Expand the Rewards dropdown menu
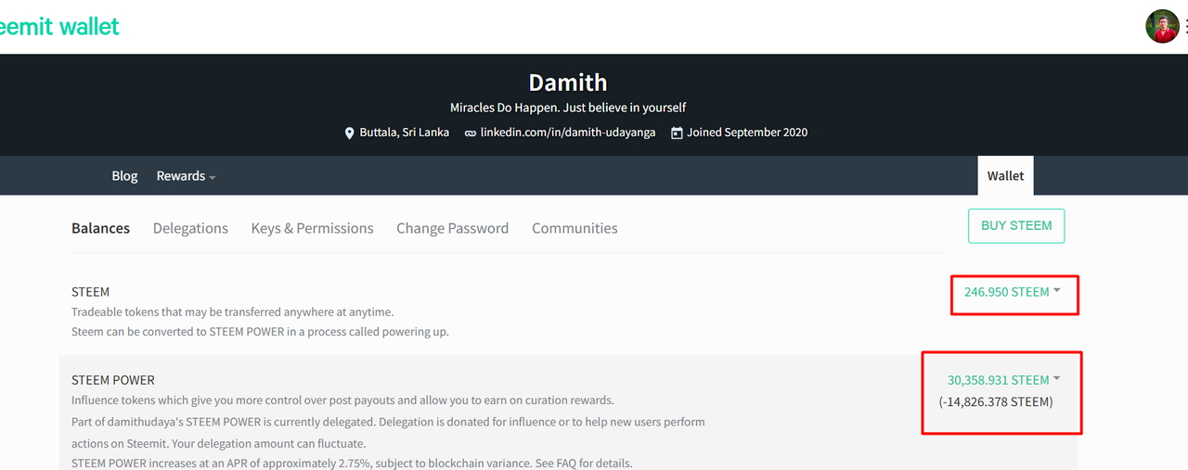Image resolution: width=1188 pixels, height=470 pixels. pyautogui.click(x=186, y=176)
